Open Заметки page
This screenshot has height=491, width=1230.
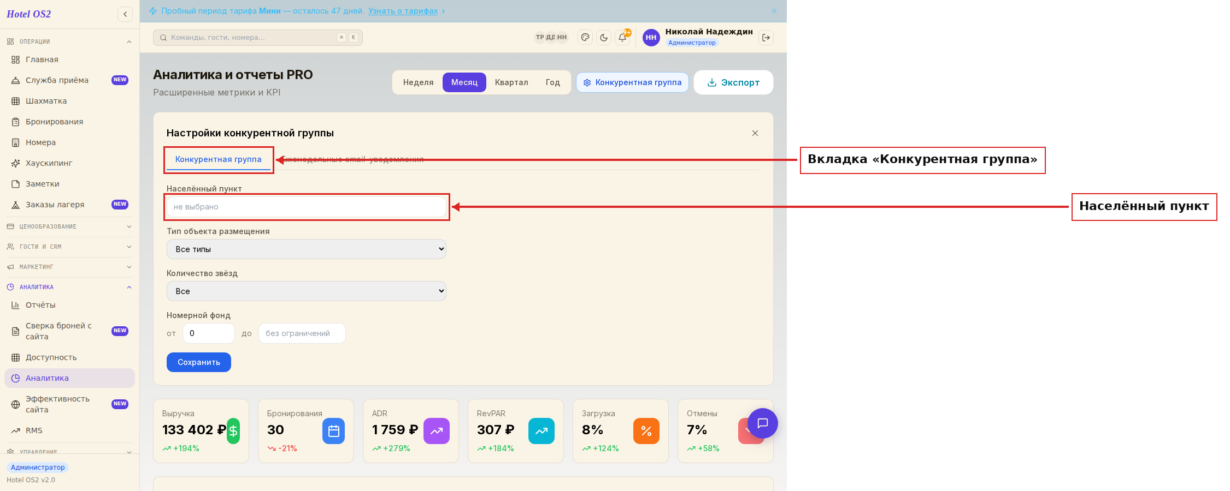pos(69,184)
